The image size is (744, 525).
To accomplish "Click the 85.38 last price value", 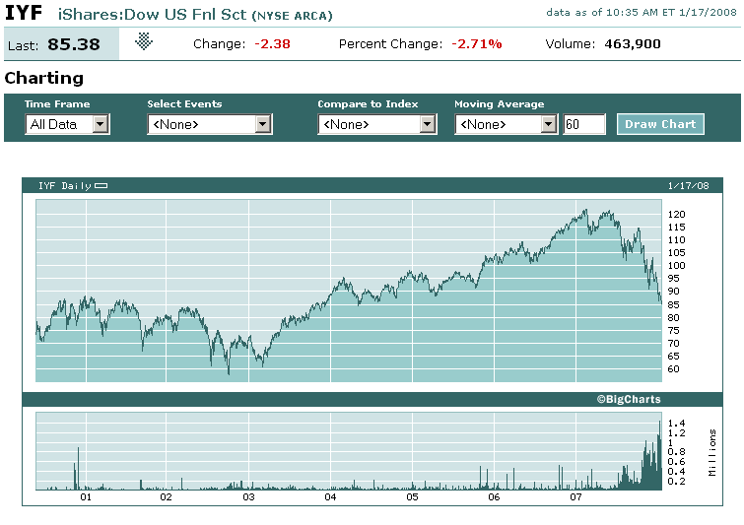I will 77,44.
